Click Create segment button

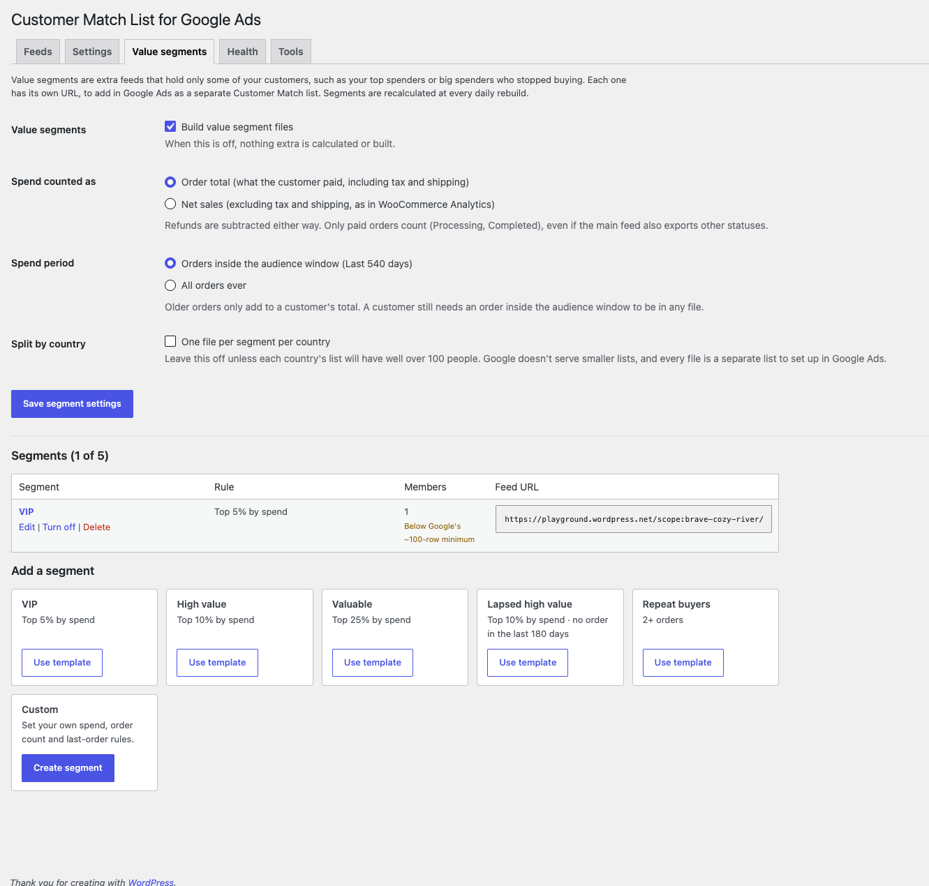[x=68, y=768]
